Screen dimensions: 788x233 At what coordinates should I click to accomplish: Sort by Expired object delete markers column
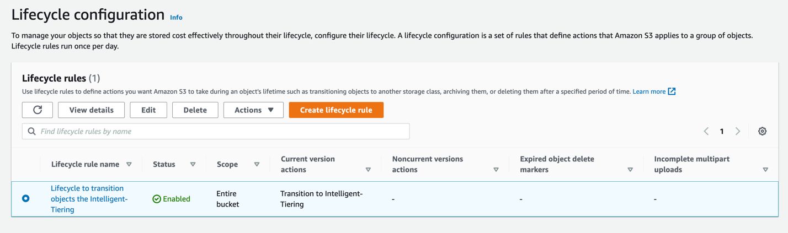pos(630,170)
